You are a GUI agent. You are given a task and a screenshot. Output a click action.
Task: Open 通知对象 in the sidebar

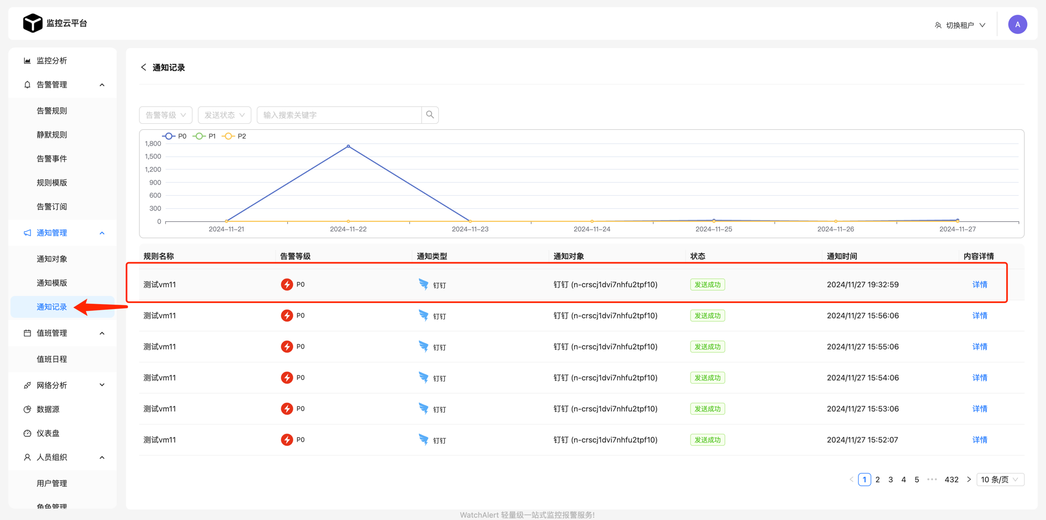[52, 259]
